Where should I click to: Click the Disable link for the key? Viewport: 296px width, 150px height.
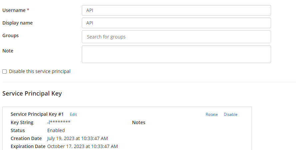click(230, 114)
